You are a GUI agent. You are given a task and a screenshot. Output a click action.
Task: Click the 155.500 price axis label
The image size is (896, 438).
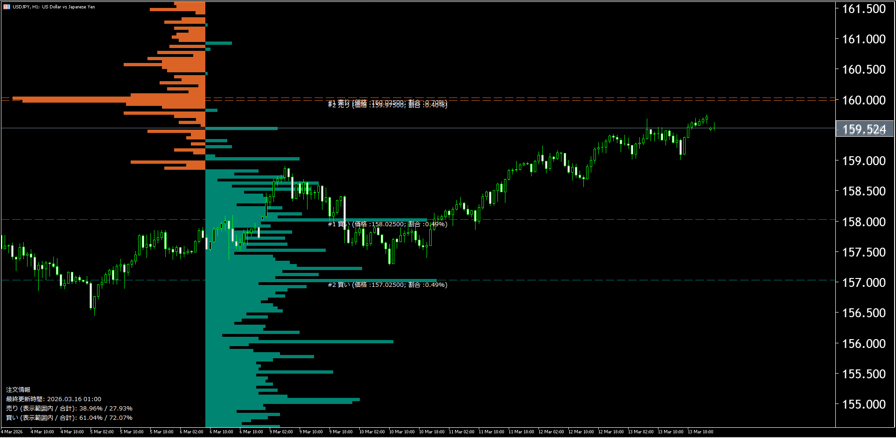click(x=864, y=374)
